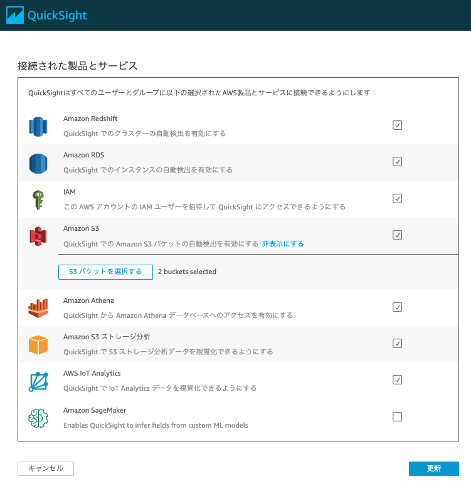
Task: Uncheck the Amazon Athena checkbox
Action: (x=398, y=307)
